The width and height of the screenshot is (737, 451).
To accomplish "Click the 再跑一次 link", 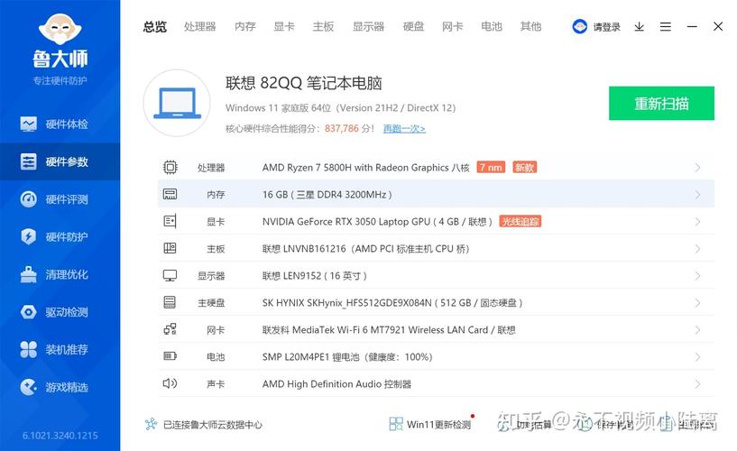I will (404, 129).
